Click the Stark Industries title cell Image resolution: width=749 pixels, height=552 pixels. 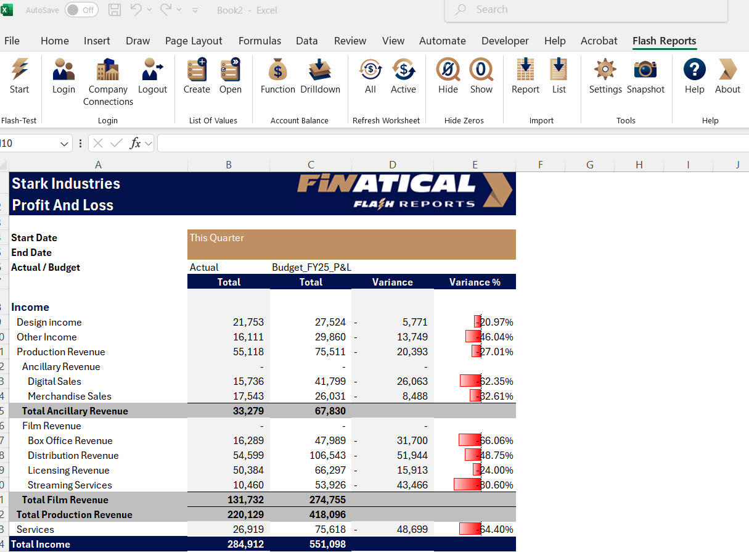[x=99, y=183]
